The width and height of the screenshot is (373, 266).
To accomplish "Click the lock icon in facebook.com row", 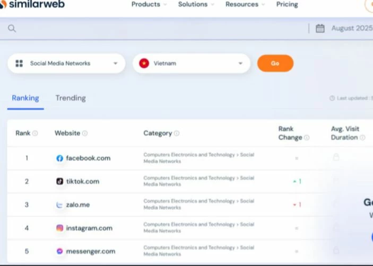I will (x=335, y=157).
